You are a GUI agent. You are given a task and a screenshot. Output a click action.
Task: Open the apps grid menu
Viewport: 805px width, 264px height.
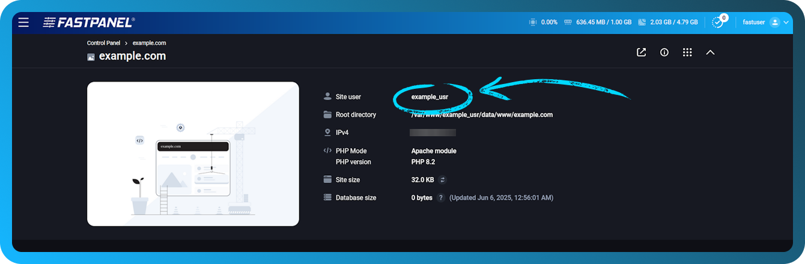click(687, 52)
